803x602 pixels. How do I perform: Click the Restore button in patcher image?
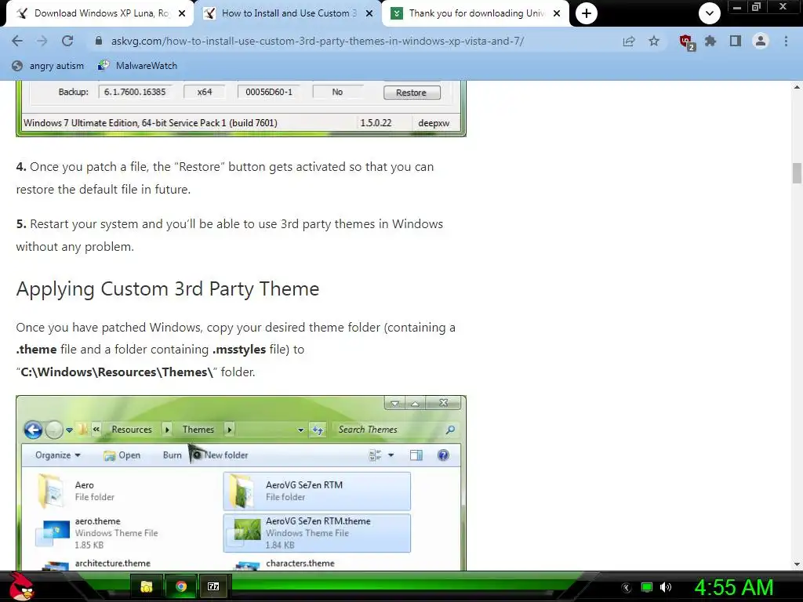click(x=411, y=92)
